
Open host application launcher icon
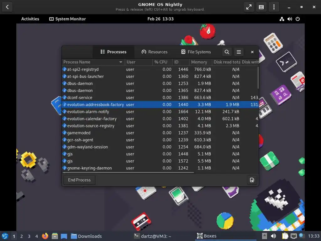tap(5, 236)
